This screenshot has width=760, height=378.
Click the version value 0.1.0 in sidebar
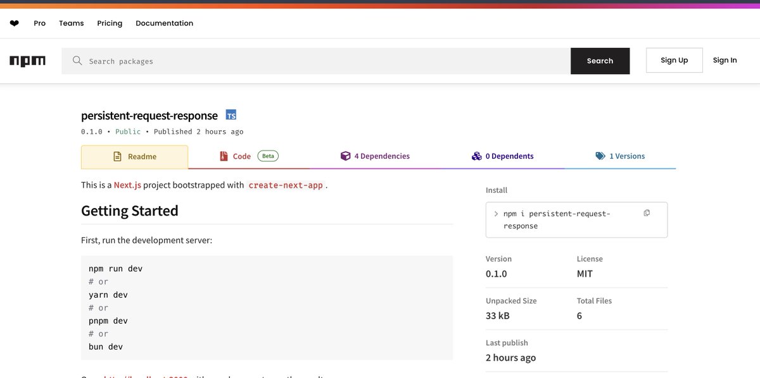(x=497, y=274)
